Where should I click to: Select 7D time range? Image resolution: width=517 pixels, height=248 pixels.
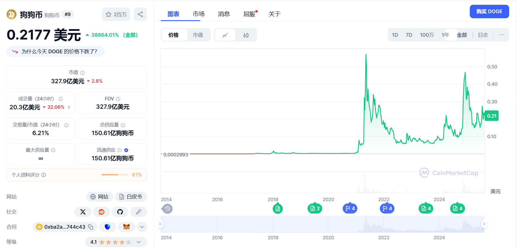click(409, 35)
